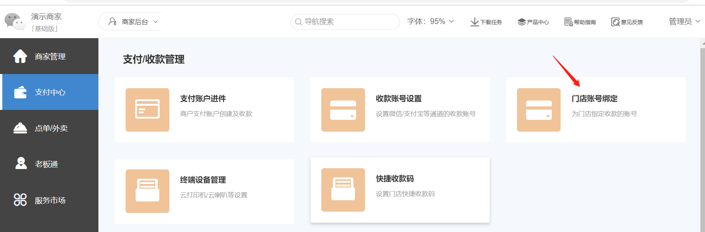Open the 收款账号设置 title link
The height and width of the screenshot is (232, 705).
[399, 98]
